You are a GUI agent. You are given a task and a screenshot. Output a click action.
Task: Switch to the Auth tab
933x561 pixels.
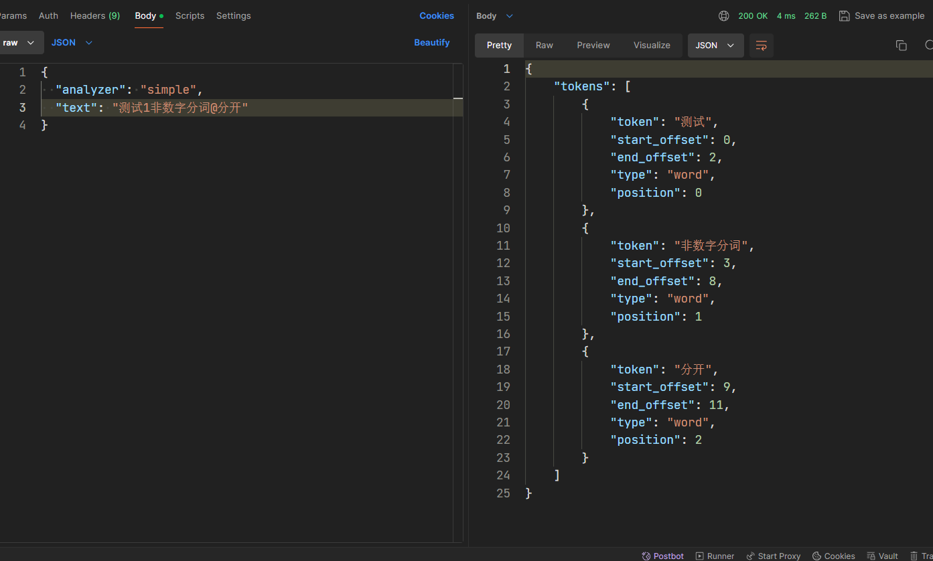(48, 15)
